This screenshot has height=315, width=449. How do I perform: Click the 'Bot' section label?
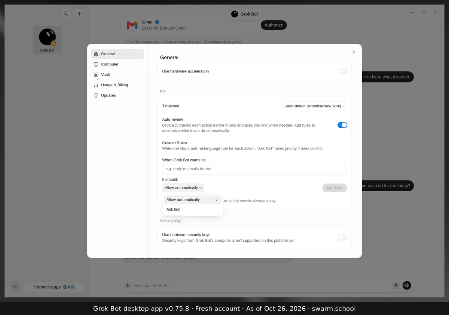pos(163,91)
